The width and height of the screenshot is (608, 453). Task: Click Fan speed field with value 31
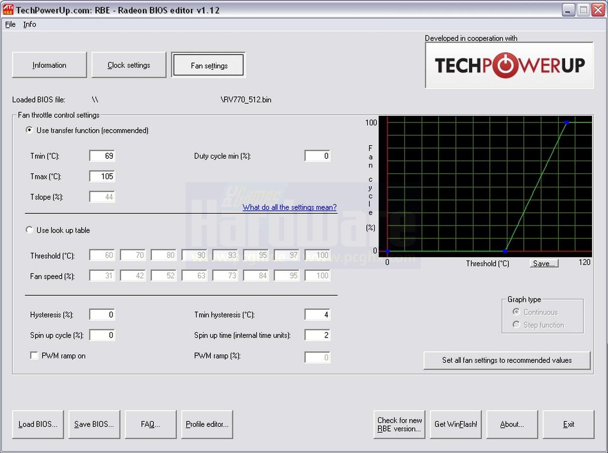pos(102,276)
